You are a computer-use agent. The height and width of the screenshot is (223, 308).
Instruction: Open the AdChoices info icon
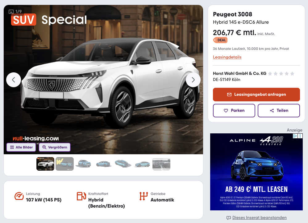pyautogui.click(x=295, y=136)
